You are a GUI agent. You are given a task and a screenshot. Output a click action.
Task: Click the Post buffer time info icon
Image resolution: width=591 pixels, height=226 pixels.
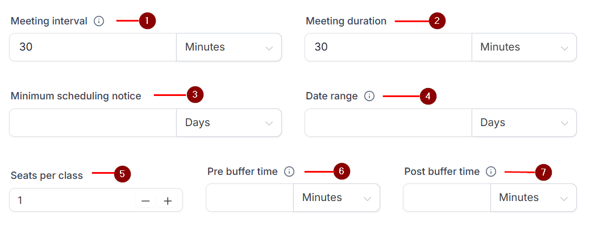click(x=491, y=171)
